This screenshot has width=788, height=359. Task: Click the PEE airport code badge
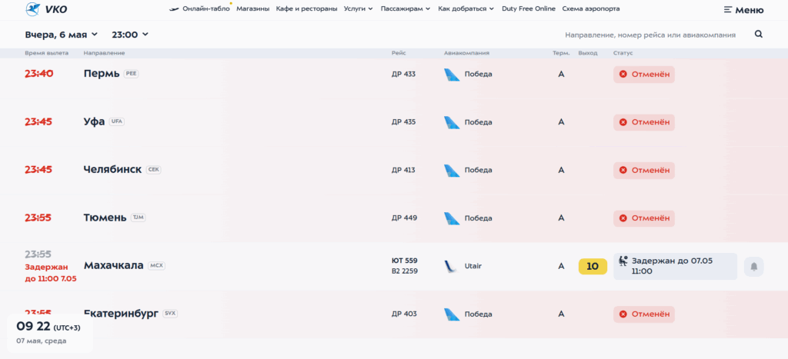(131, 73)
